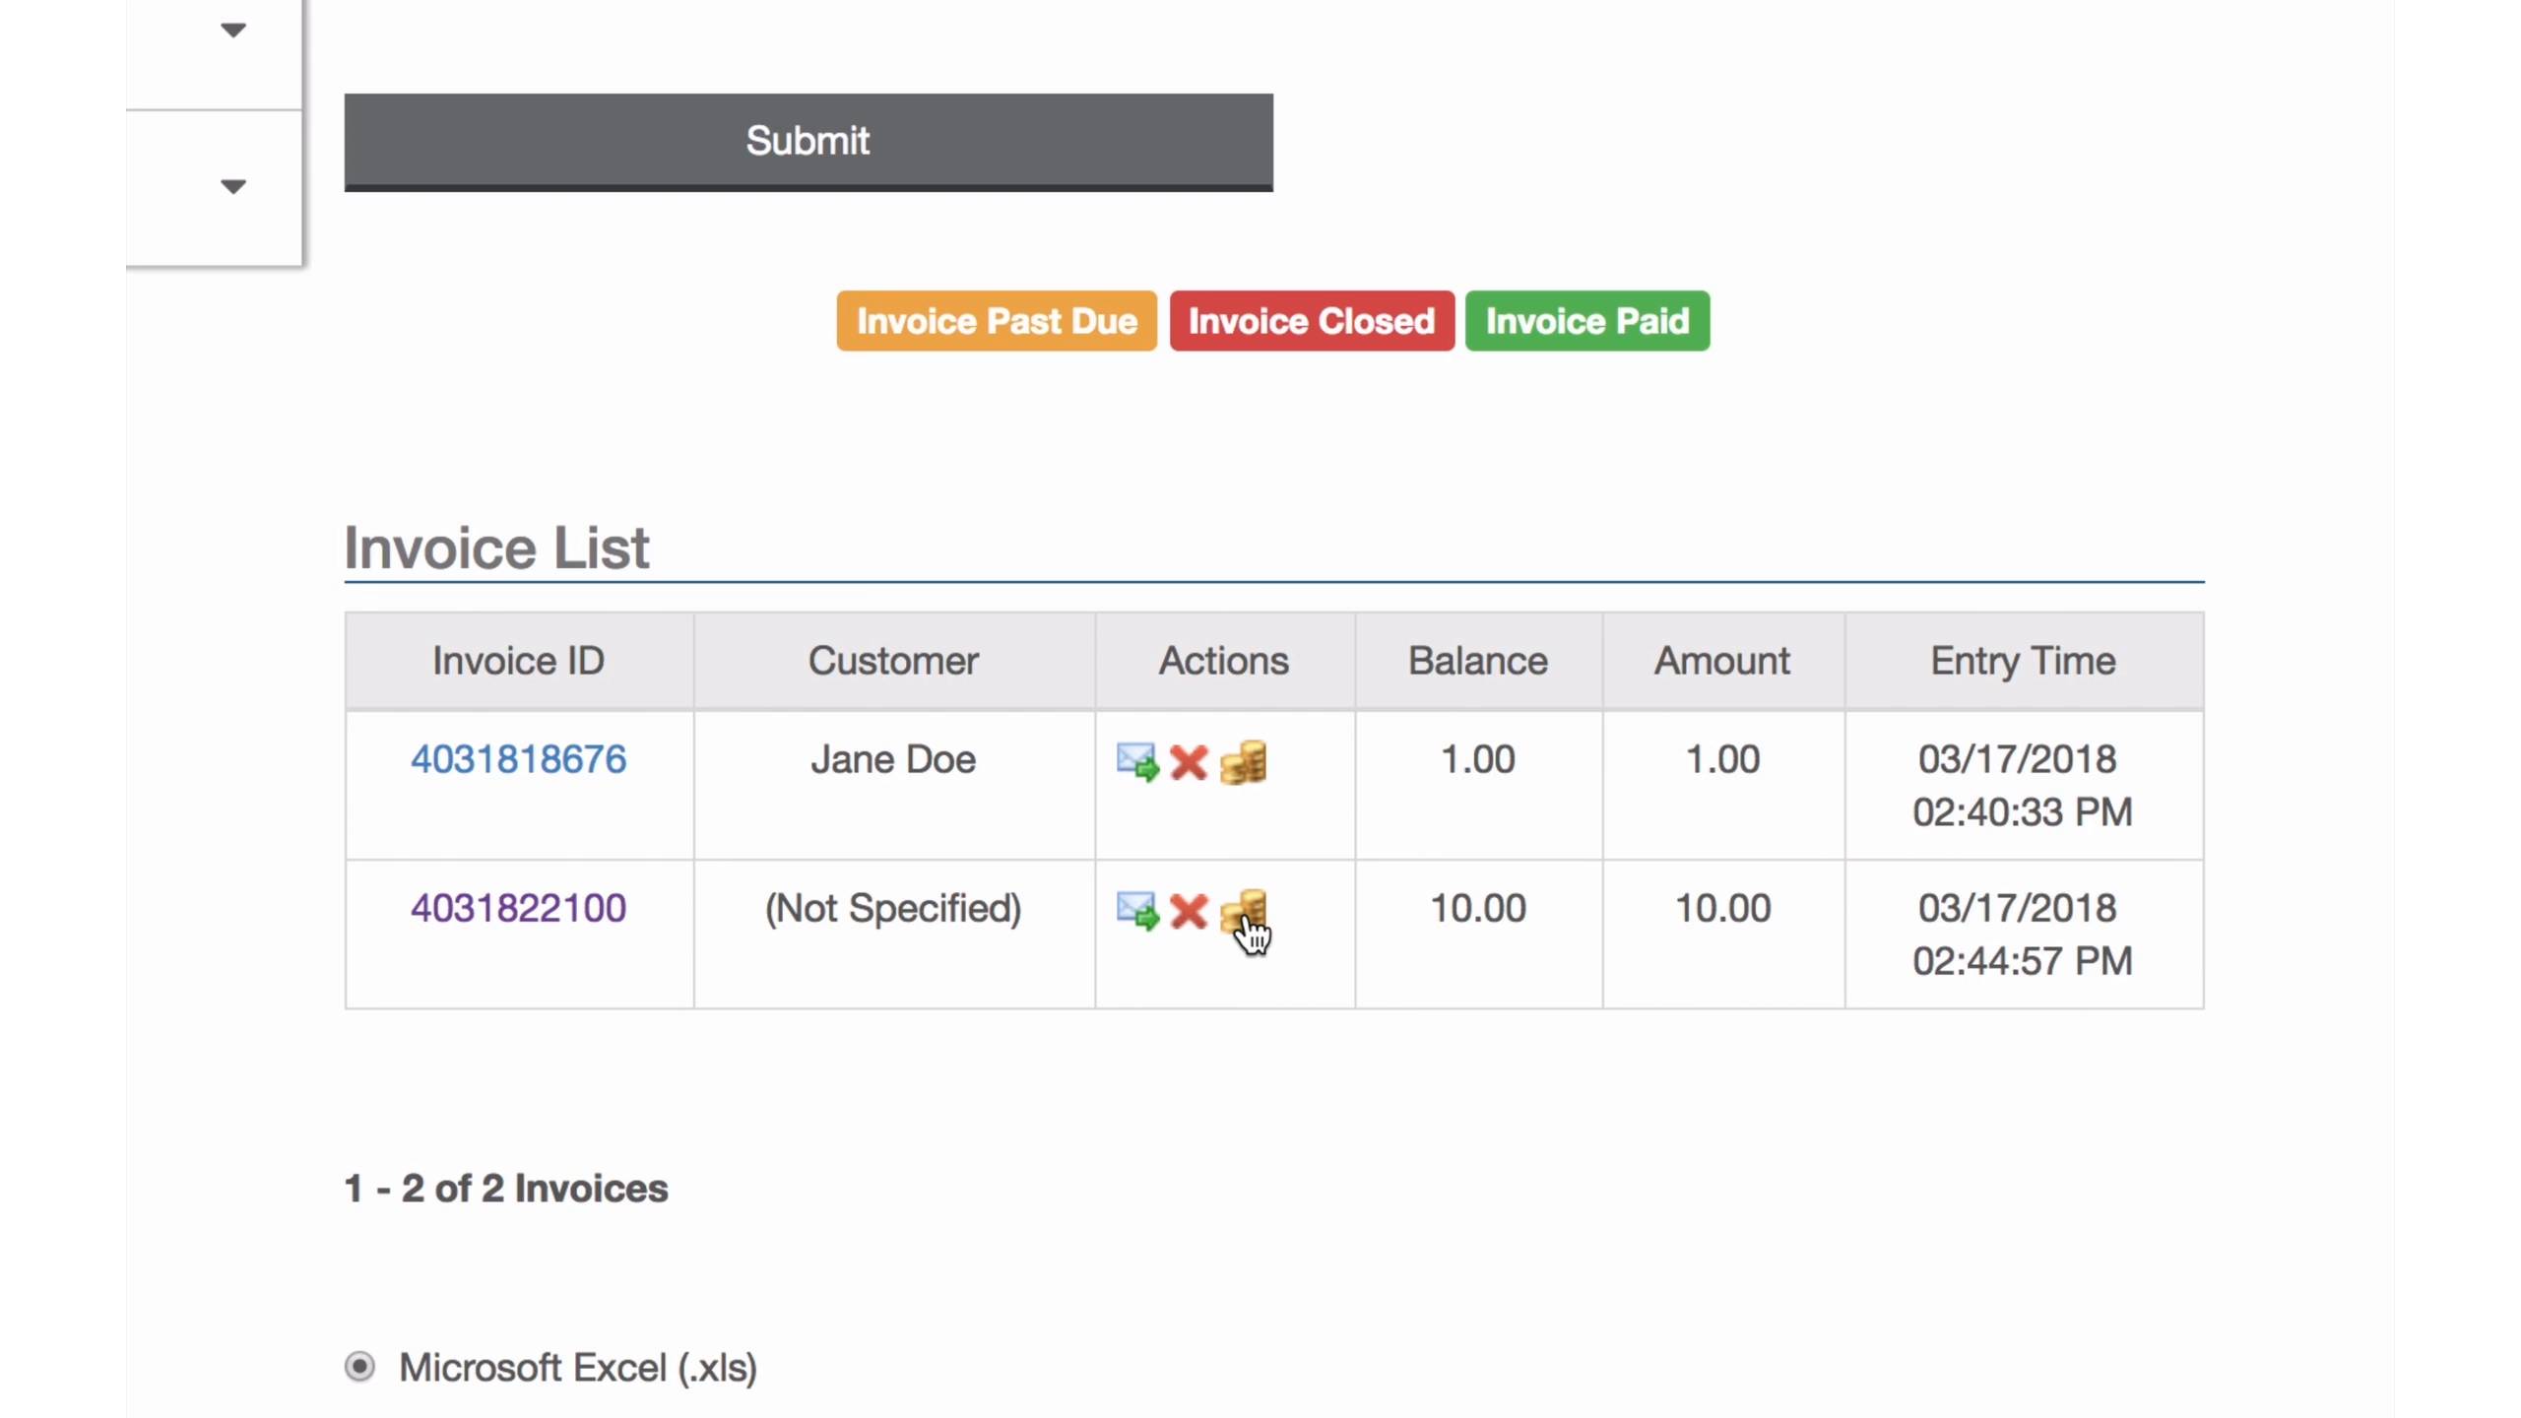Click the green Invoice Paid badge
2521x1418 pixels.
tap(1586, 321)
